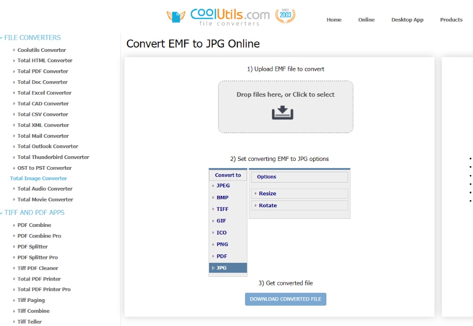This screenshot has height=326, width=473.
Task: Go to Total Thunderbird Converter
Action: (x=53, y=157)
